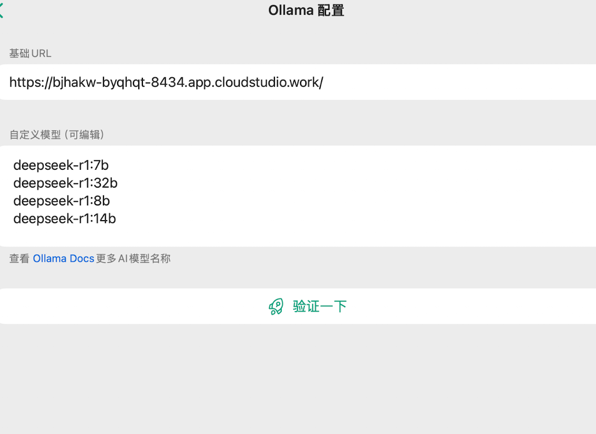Screen dimensions: 596x434
Task: Place cursor on the deepseek-r1:14b line
Action: (x=65, y=219)
